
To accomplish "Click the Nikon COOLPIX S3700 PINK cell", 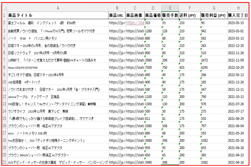I will click(x=58, y=68).
